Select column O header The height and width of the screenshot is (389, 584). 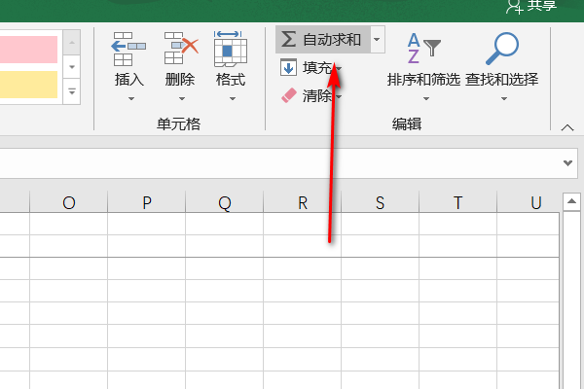click(68, 203)
